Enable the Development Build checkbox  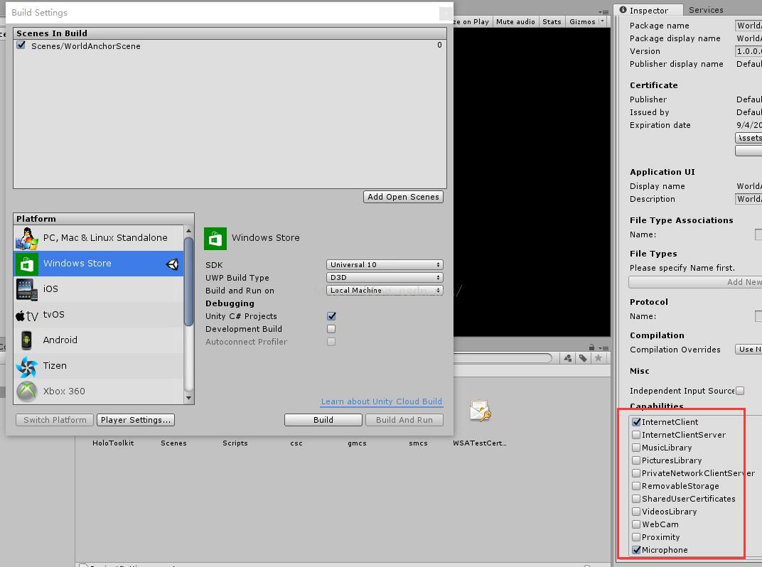click(331, 329)
